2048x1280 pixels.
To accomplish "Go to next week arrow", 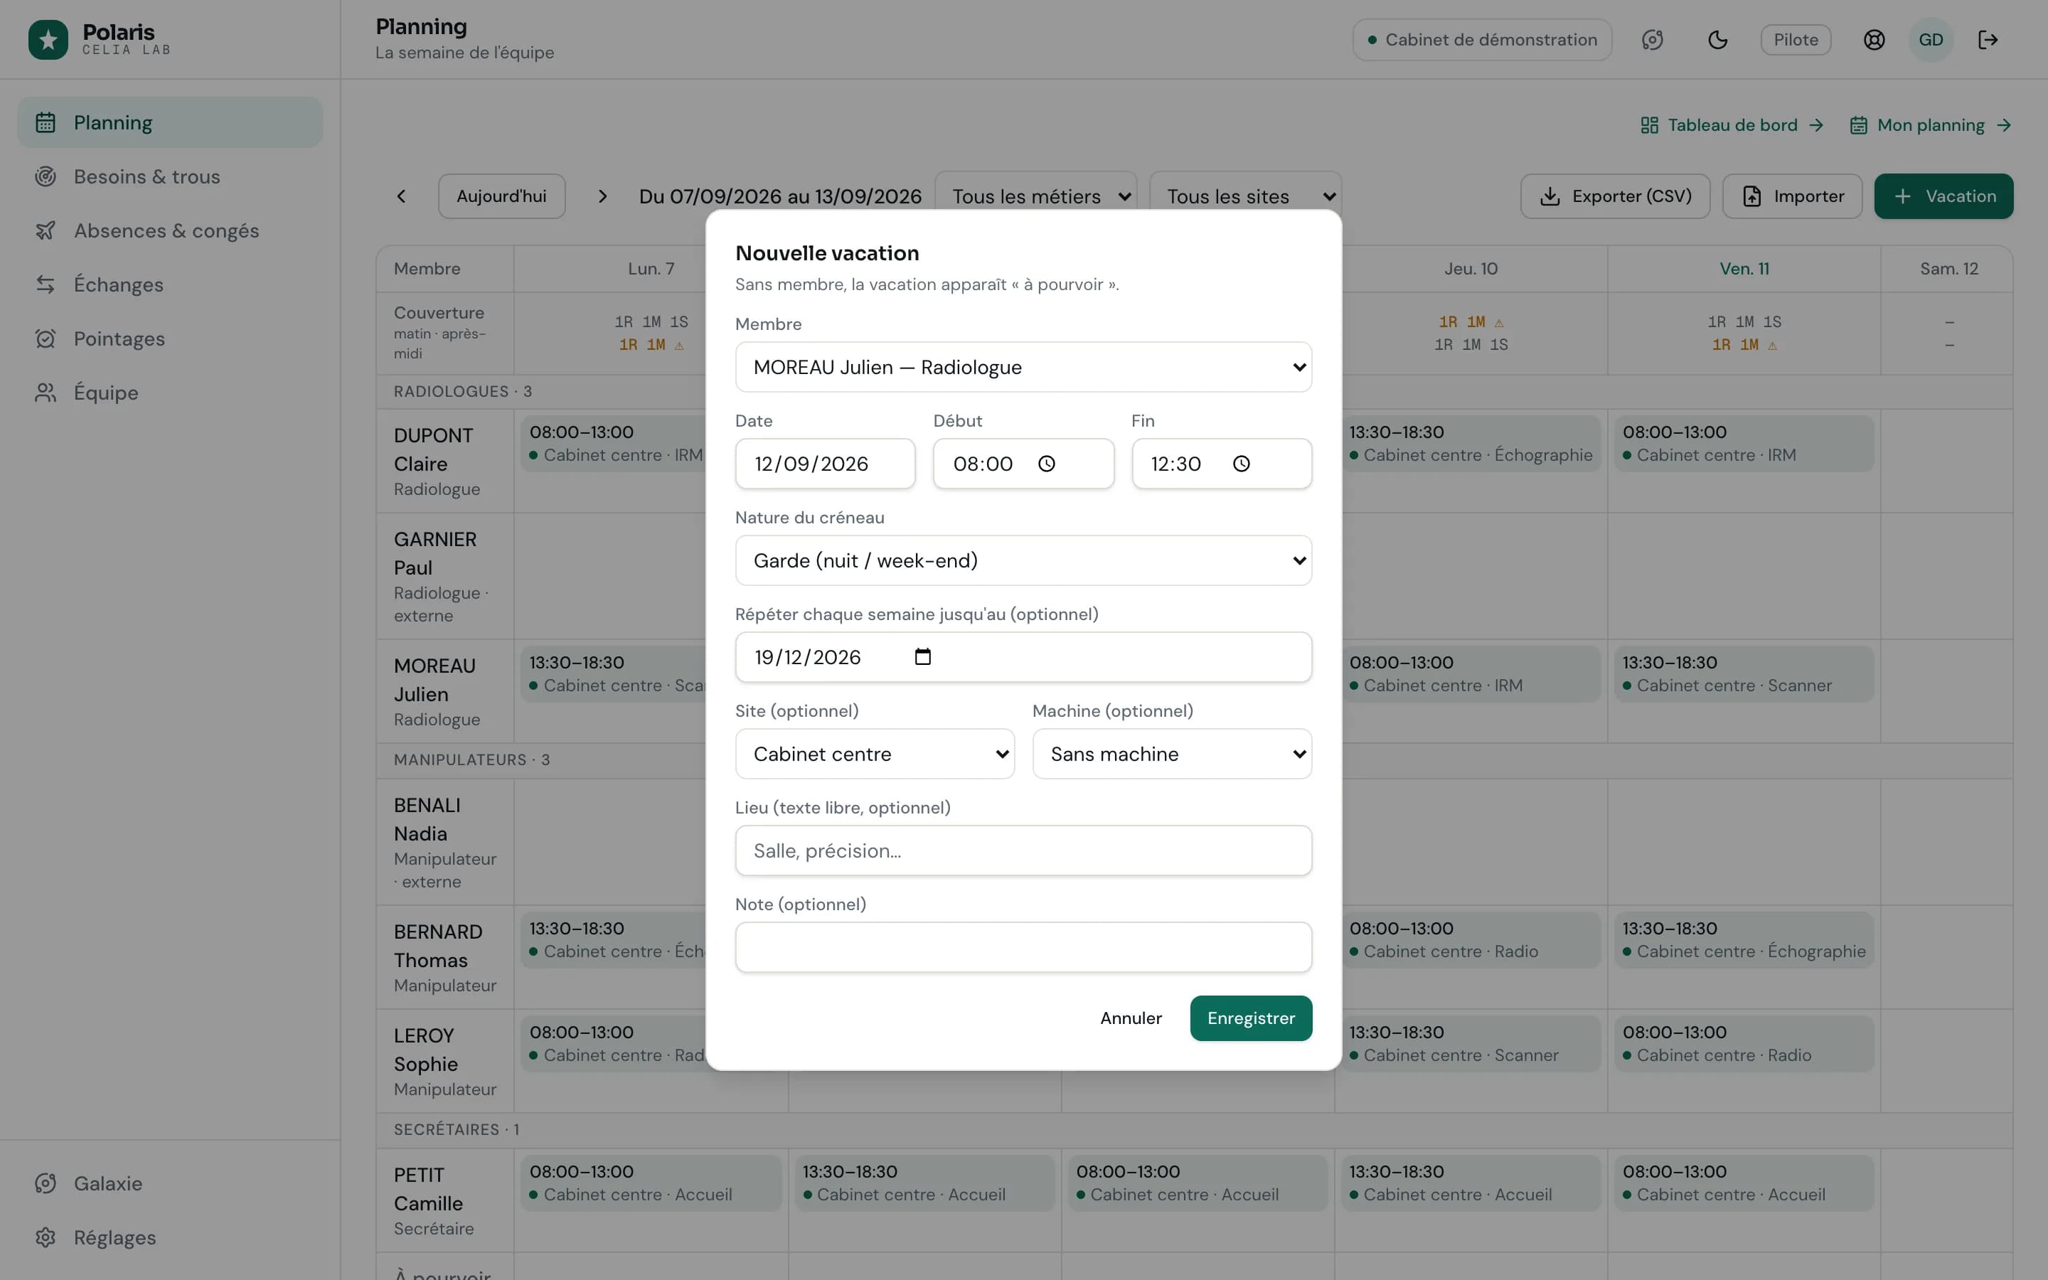I will [602, 196].
